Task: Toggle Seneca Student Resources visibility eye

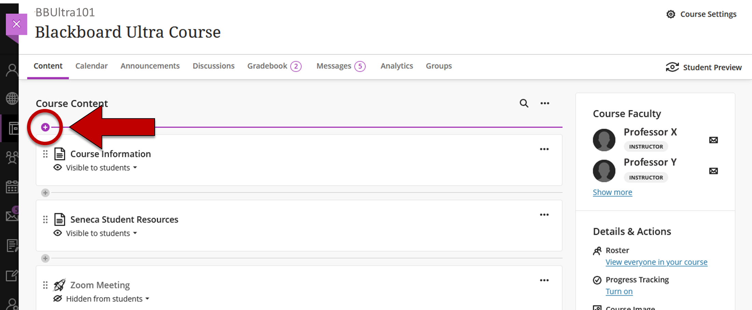Action: tap(58, 233)
